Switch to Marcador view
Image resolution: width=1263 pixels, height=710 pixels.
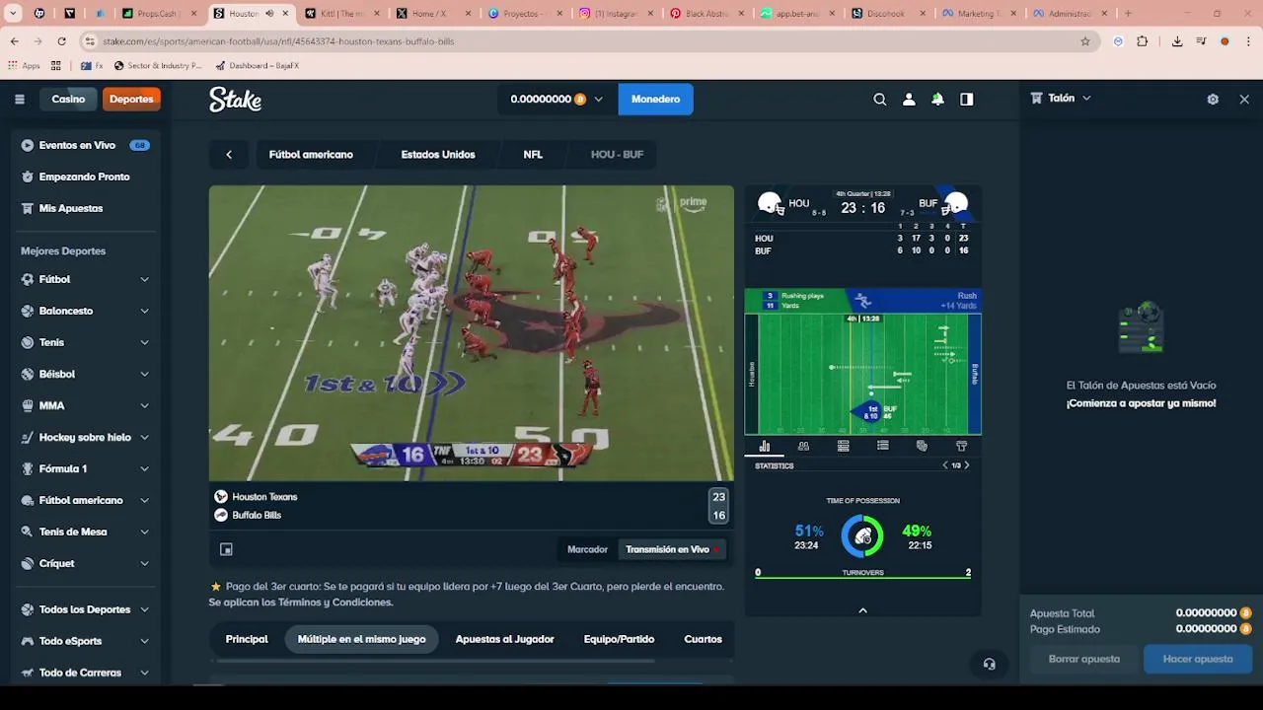point(587,549)
